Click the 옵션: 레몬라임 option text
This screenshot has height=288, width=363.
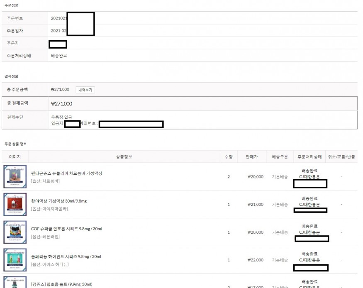(45, 237)
